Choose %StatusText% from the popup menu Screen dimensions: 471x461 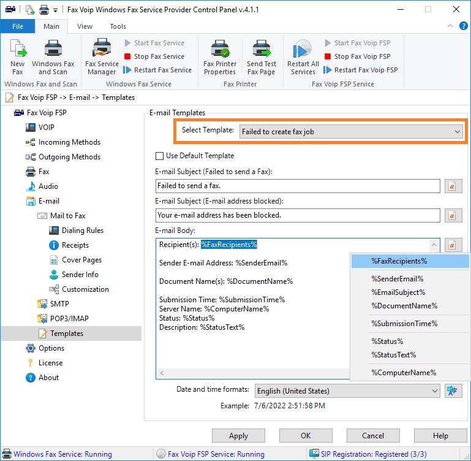410,355
